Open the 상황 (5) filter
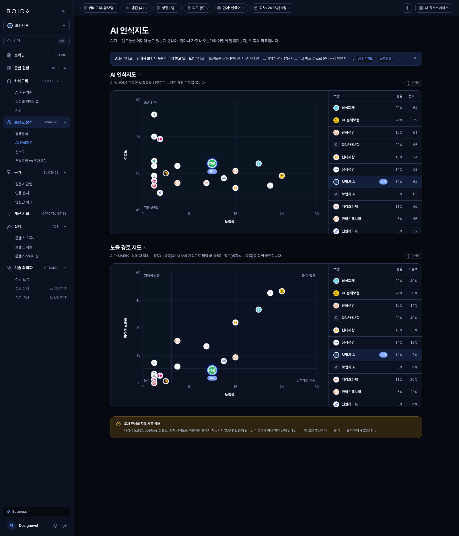The width and height of the screenshot is (459, 536). pyautogui.click(x=168, y=8)
